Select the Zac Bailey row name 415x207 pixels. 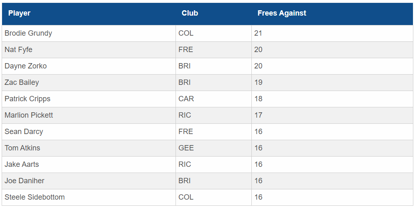point(89,82)
